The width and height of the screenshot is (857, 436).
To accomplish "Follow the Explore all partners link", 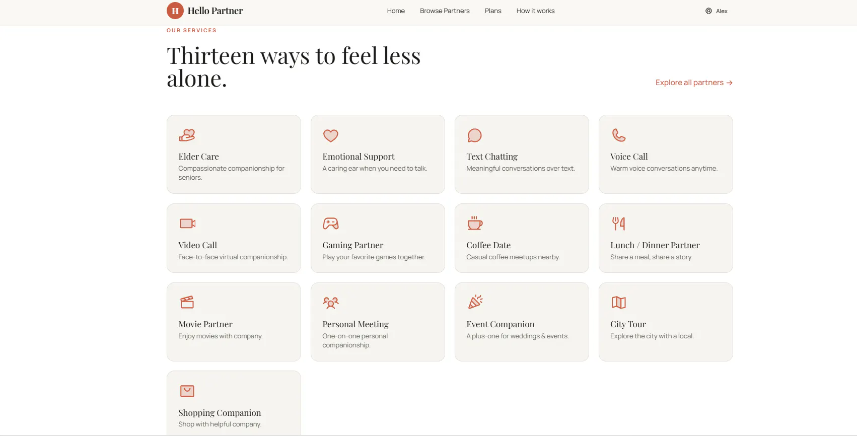I will click(694, 83).
